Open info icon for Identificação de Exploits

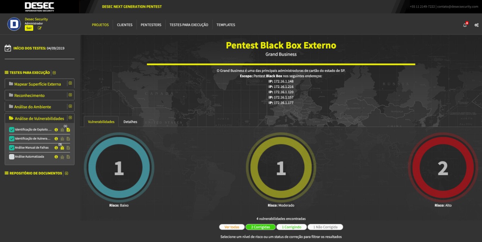[56, 130]
